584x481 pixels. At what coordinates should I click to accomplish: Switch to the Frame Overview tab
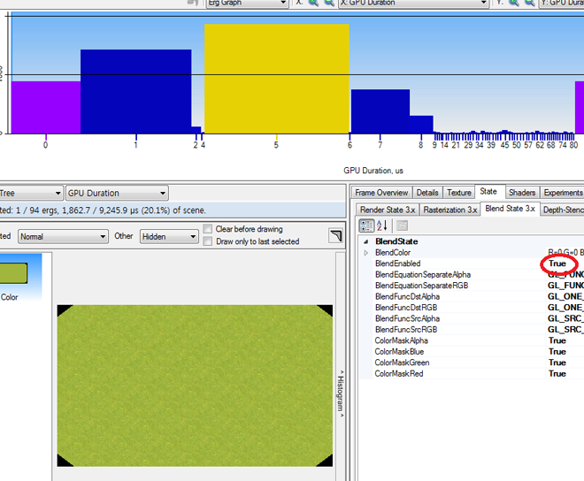[381, 193]
